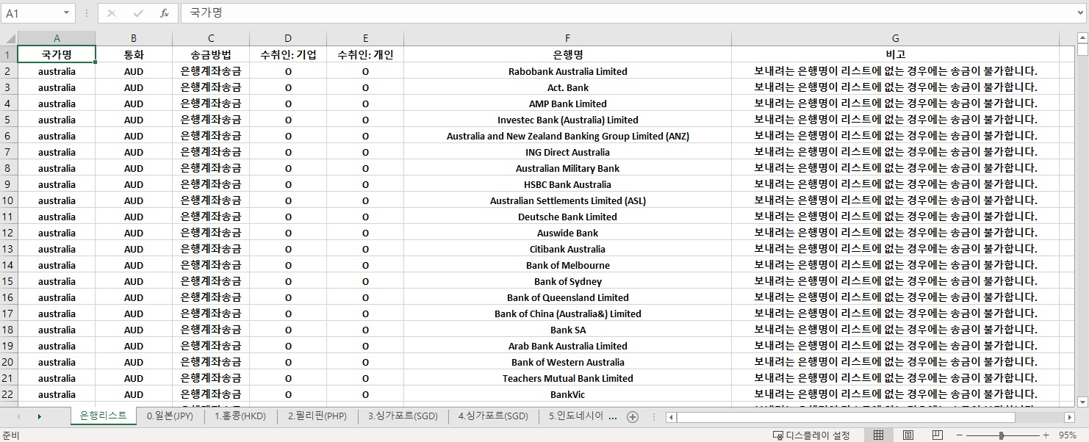Open Insert Function (fx) dialog
Viewport: 1089px width, 442px height.
164,13
